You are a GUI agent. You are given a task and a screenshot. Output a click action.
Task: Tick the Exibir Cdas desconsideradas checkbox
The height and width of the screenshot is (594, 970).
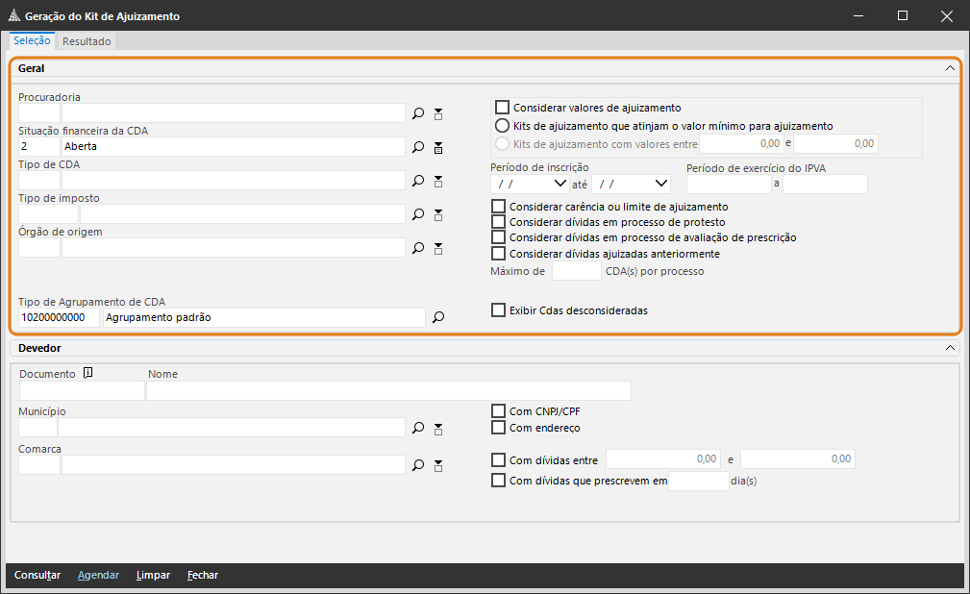click(498, 310)
